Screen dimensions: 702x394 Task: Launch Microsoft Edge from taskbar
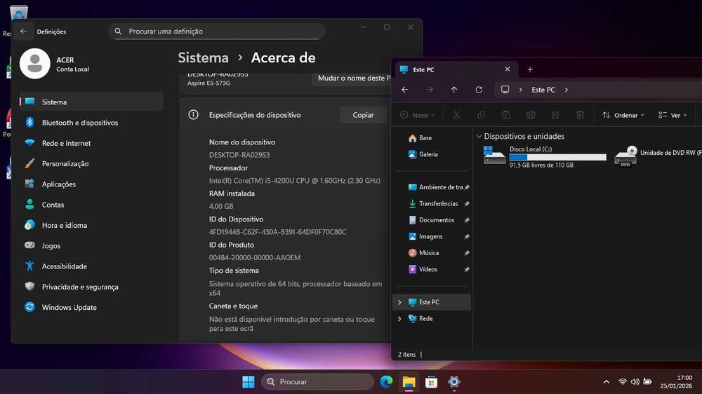click(x=386, y=382)
